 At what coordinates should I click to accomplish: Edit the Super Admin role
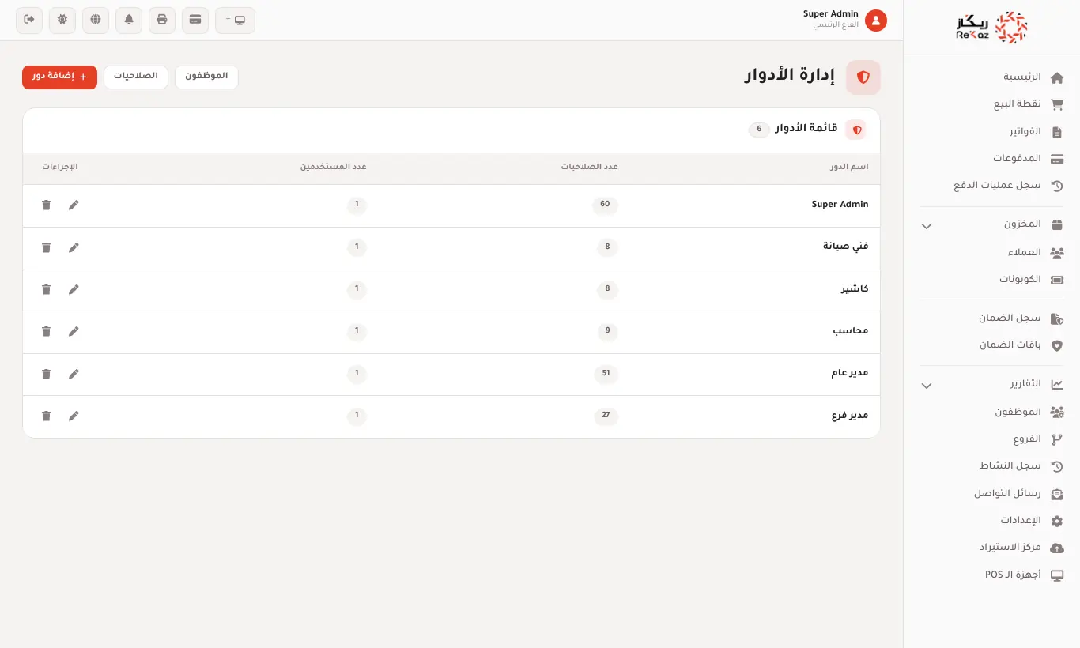tap(74, 205)
